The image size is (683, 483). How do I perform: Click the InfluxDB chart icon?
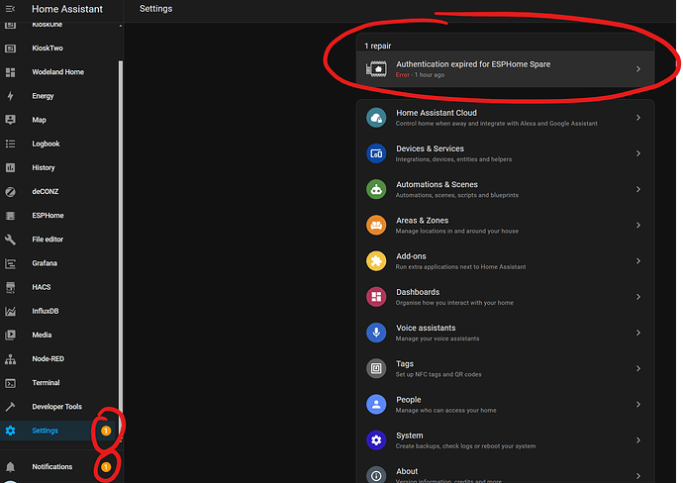click(10, 311)
